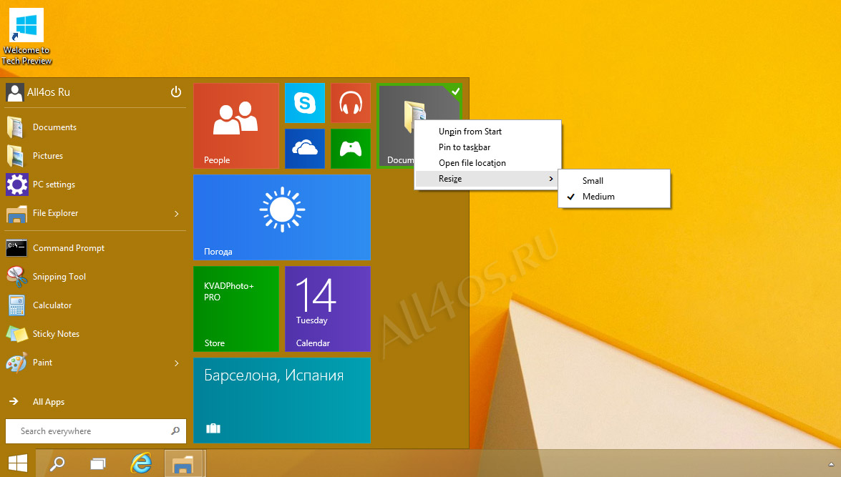Open the Барселона, Испания travel tile

tap(282, 400)
